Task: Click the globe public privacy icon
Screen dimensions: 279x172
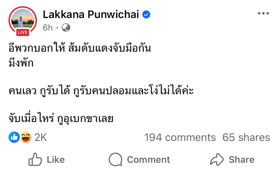Action: click(x=66, y=28)
